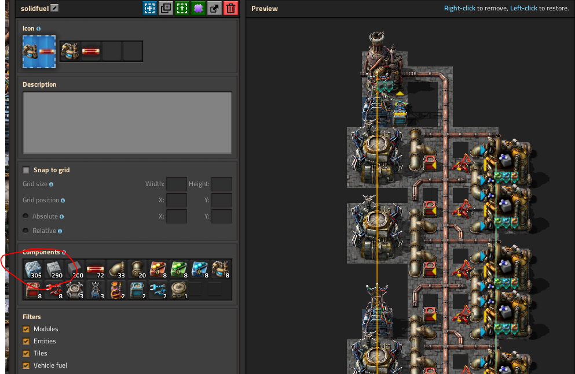Click the first empty blueprint icon slot
575x374 pixels.
tap(112, 51)
